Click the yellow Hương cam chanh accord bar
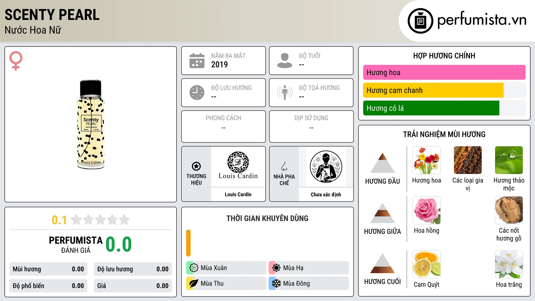Viewport: 535px width, 301px height. pyautogui.click(x=433, y=90)
